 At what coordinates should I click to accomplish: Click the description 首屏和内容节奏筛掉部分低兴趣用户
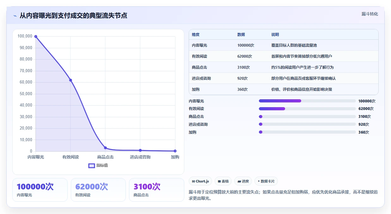pos(302,56)
